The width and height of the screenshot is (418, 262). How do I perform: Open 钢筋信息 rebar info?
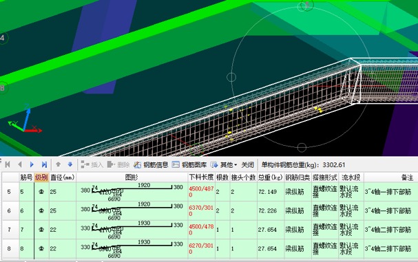click(x=151, y=165)
